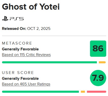Open the green Metascore 86 badge
Image resolution: width=108 pixels, height=96 pixels.
[98, 49]
